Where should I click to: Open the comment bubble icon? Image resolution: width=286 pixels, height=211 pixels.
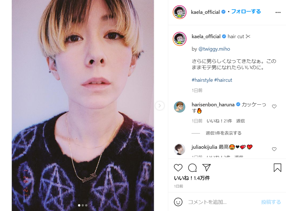(192, 168)
